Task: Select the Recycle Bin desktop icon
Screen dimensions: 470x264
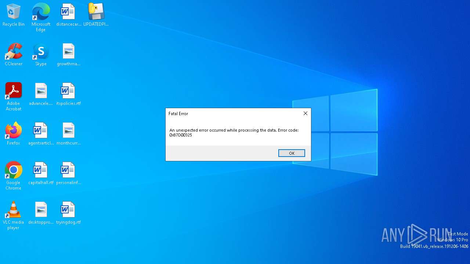Action: click(x=14, y=15)
